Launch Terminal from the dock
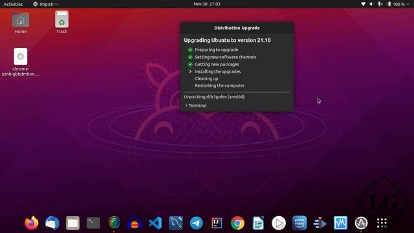This screenshot has width=414, height=233. pyautogui.click(x=93, y=223)
